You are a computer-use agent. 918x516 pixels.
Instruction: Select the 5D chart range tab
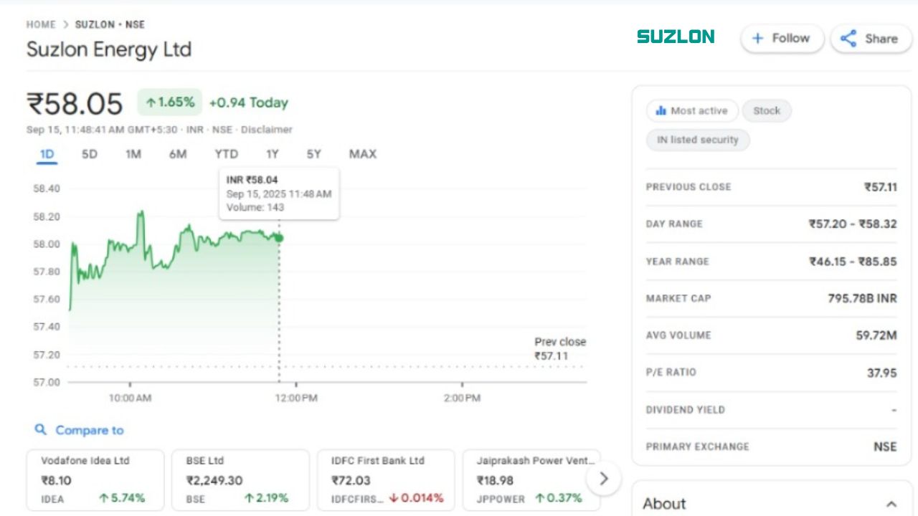(x=89, y=154)
